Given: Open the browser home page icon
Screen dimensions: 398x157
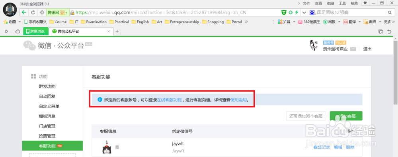Looking at the screenshot, I should (42, 12).
